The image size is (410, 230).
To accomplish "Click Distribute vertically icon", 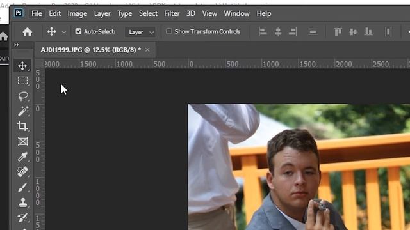I will [x=313, y=31].
